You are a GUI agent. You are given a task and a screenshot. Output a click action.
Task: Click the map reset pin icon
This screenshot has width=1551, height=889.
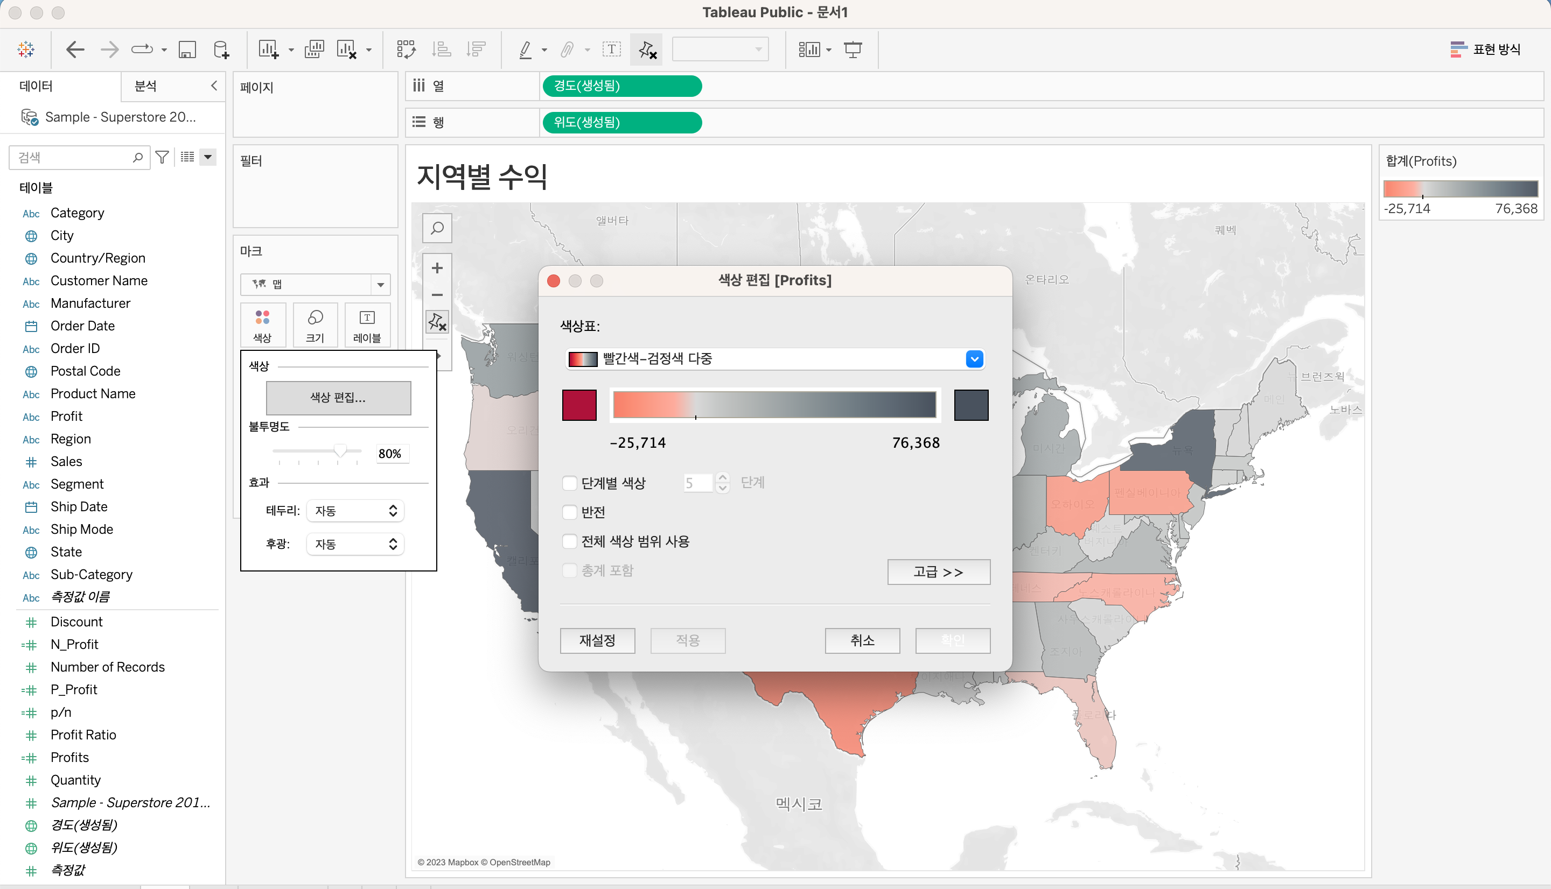point(437,322)
